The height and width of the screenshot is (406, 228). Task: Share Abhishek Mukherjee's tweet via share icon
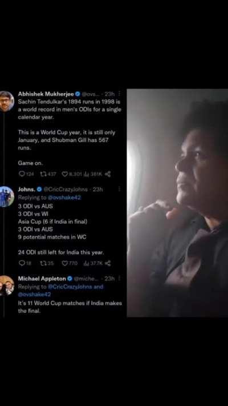click(x=108, y=174)
